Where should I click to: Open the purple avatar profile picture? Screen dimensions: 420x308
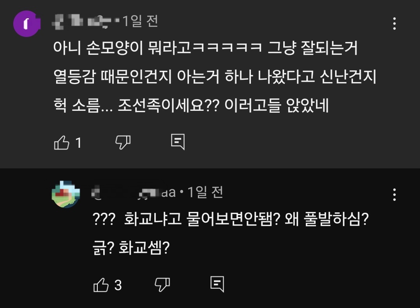[27, 24]
